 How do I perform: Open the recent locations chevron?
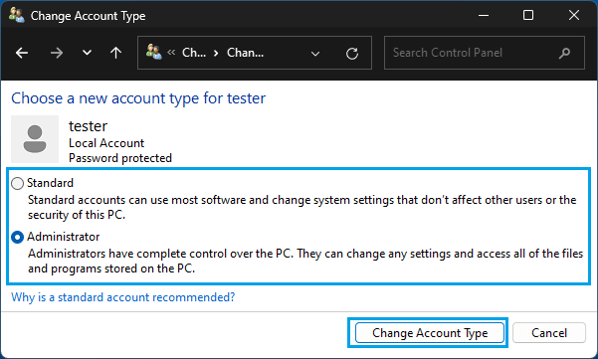tap(87, 53)
